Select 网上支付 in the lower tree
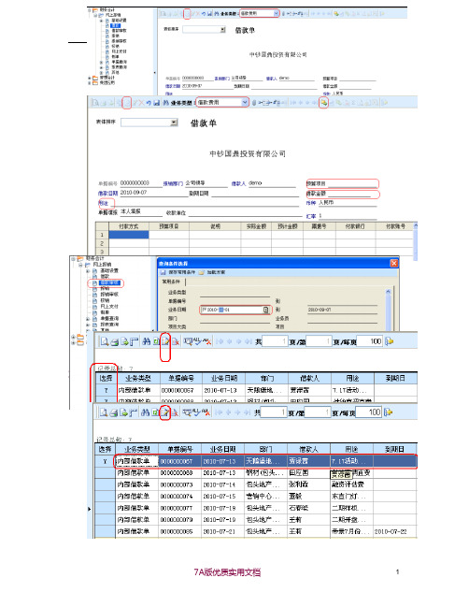This screenshot has height=607, width=469. tap(109, 306)
